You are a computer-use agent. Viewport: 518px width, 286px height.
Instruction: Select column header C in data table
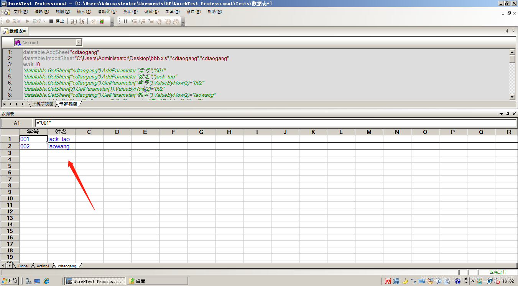coord(89,132)
